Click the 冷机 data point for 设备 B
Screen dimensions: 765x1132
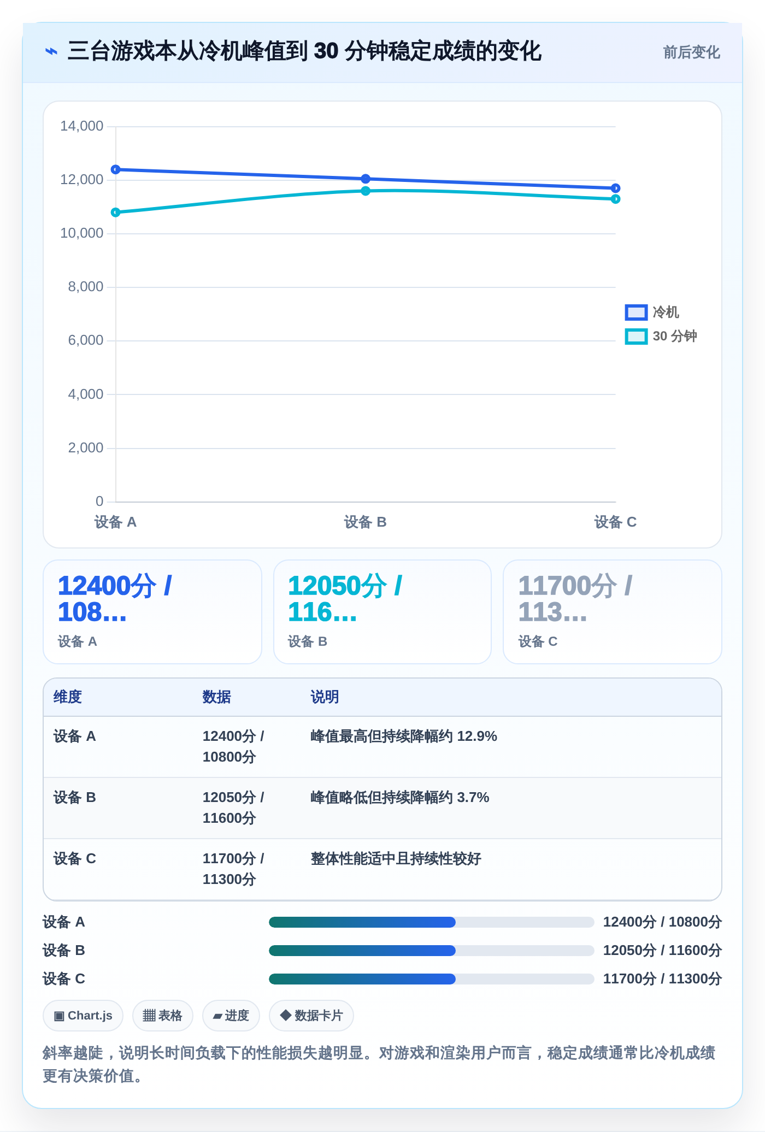click(366, 179)
